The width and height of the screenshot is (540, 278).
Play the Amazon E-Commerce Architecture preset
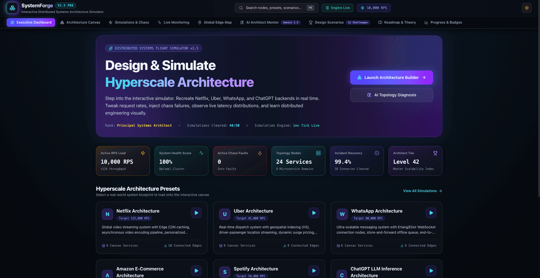click(x=196, y=271)
